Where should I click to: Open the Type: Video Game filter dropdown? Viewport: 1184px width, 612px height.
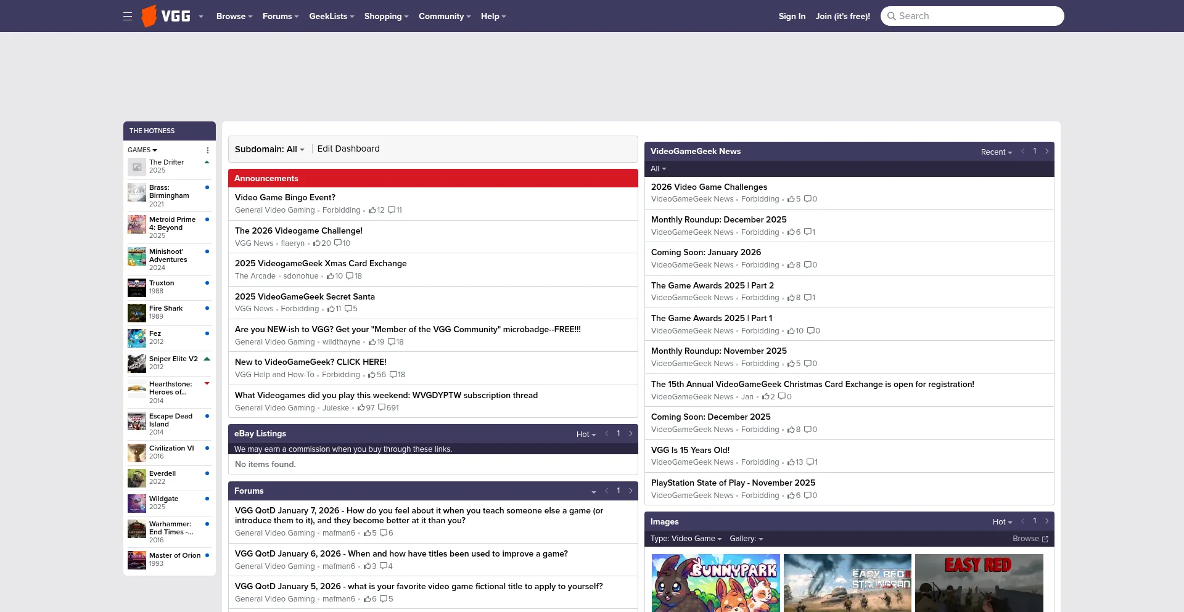[x=686, y=539]
